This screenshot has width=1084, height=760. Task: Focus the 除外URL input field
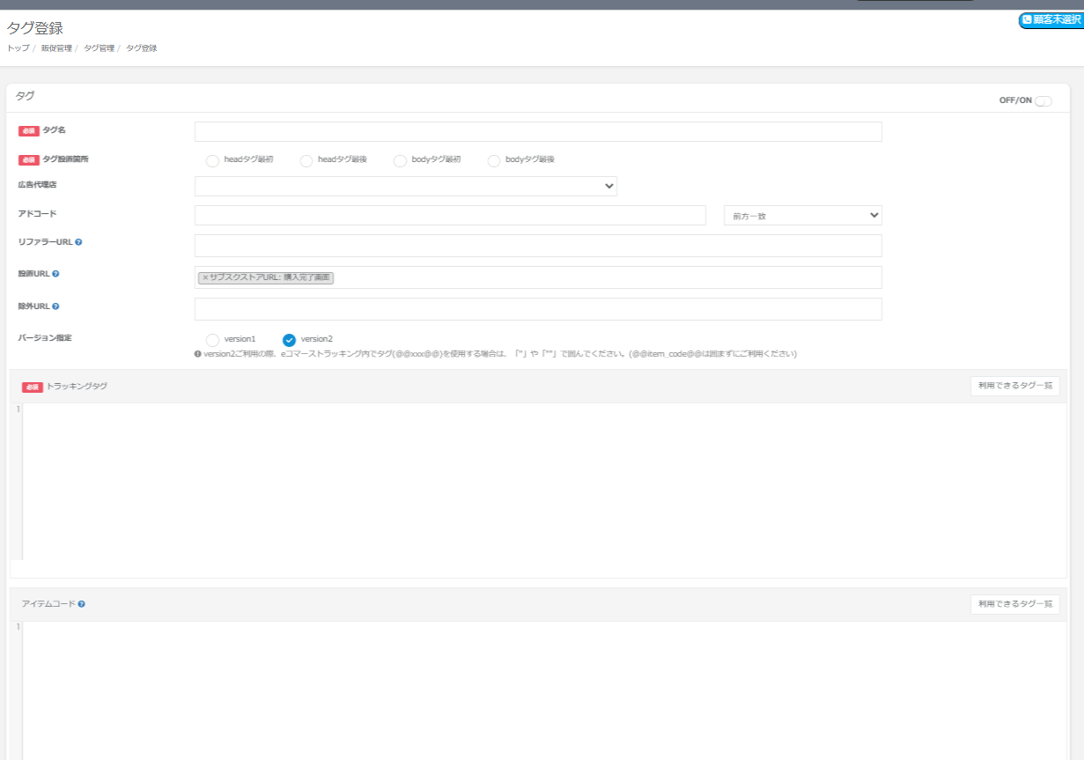[x=538, y=309]
